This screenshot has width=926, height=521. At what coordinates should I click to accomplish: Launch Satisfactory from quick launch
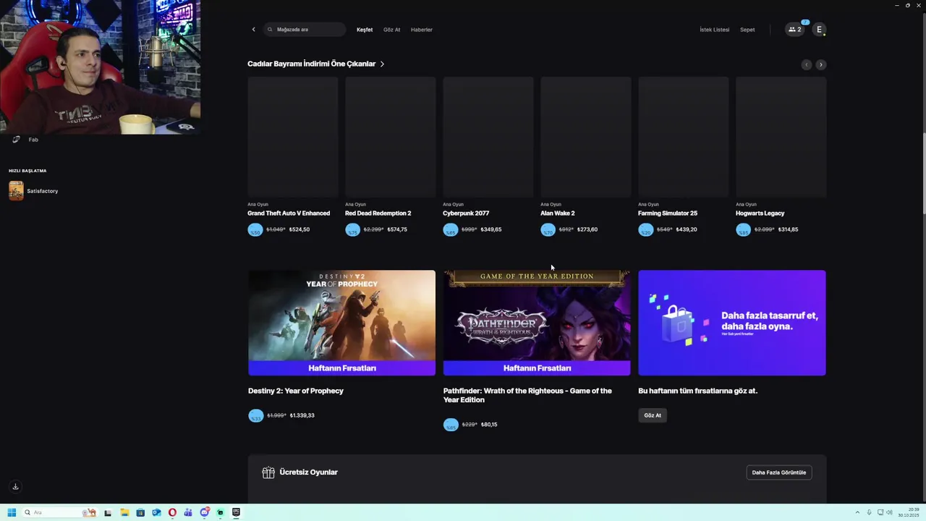coord(33,191)
